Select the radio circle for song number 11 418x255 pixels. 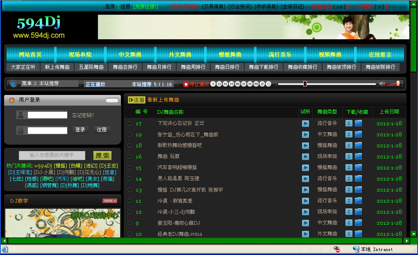pyautogui.click(x=130, y=201)
